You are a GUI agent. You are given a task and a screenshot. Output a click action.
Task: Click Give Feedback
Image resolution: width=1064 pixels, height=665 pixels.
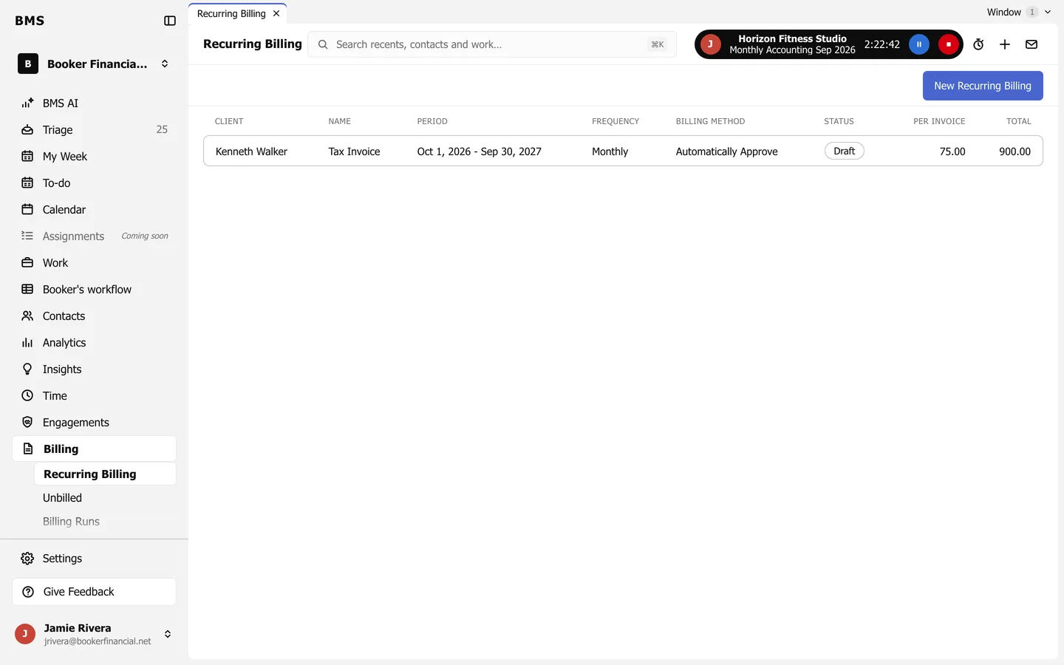(x=94, y=592)
